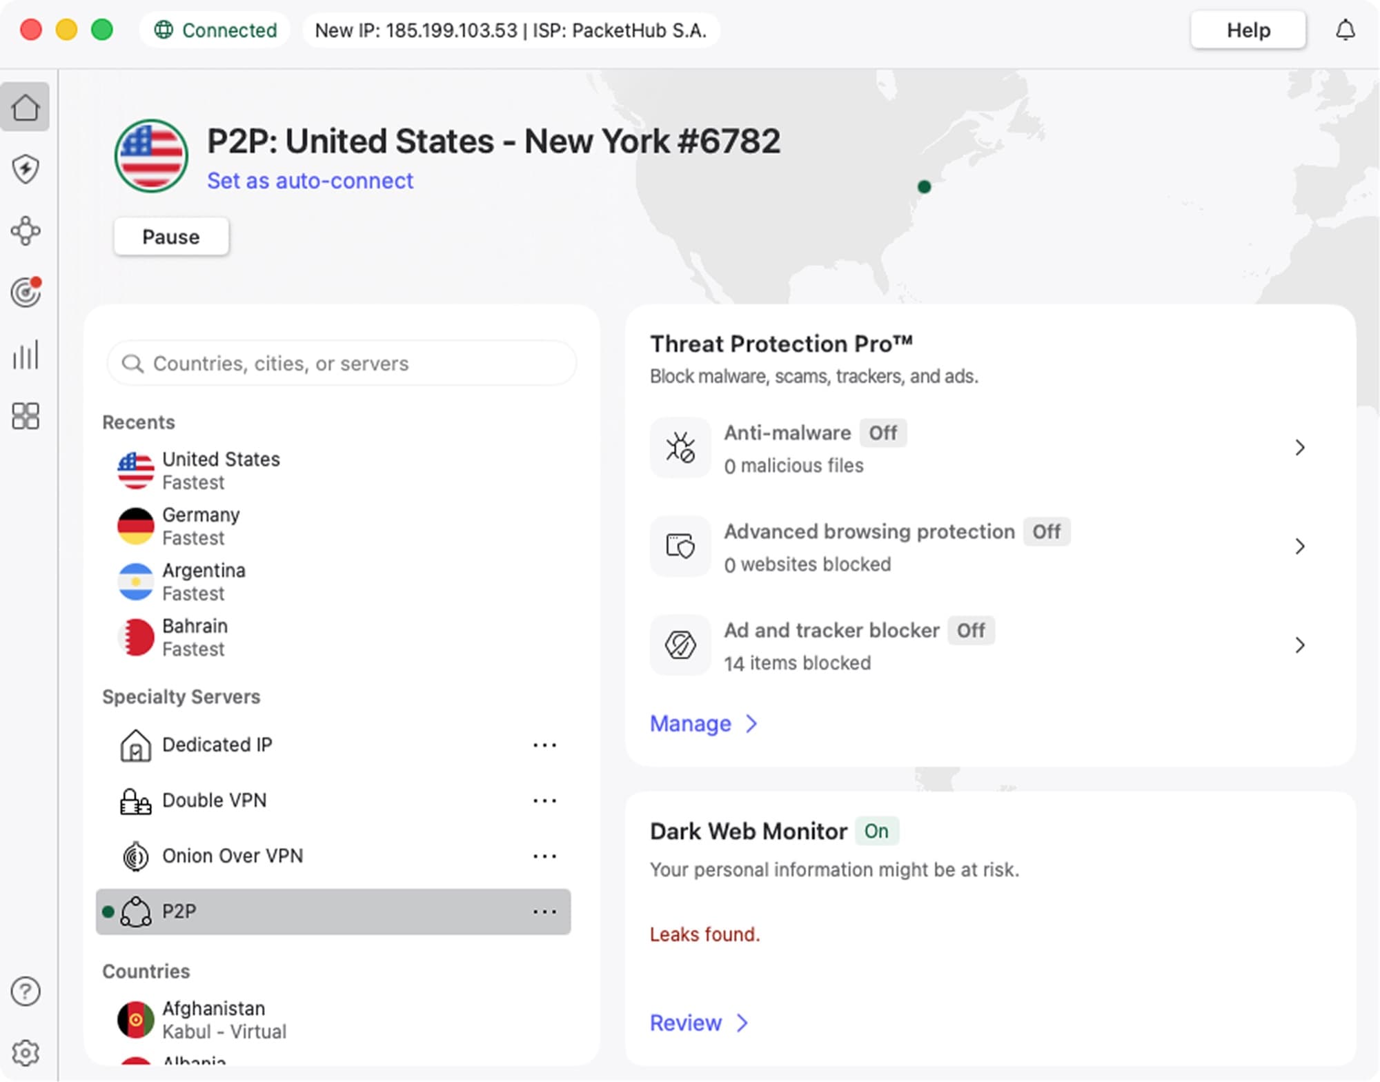The width and height of the screenshot is (1380, 1082).
Task: Click the Bahrain flag in Recents
Action: (135, 637)
